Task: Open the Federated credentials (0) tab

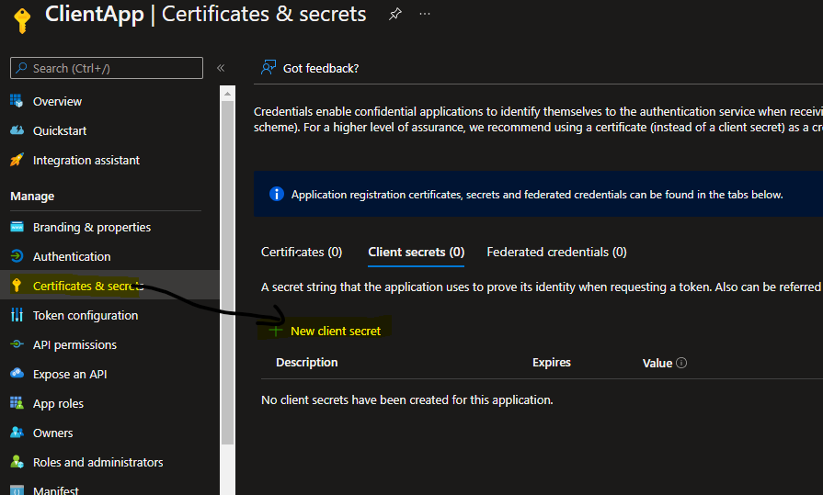Action: [x=556, y=252]
